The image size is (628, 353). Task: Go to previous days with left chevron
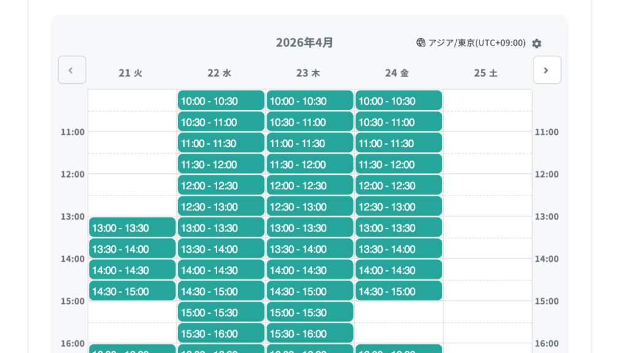pos(72,70)
